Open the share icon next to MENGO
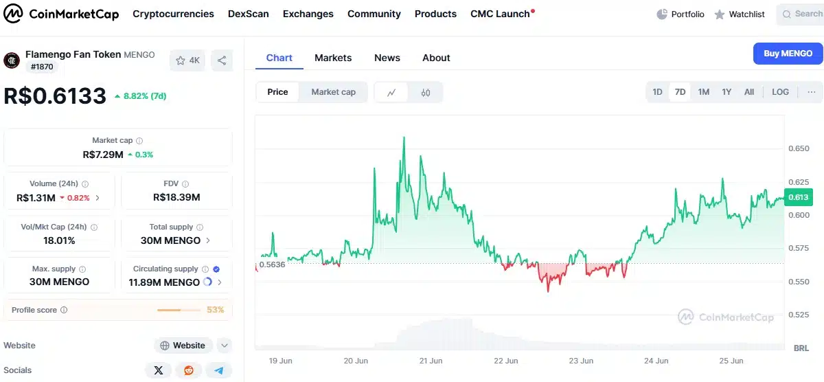Image resolution: width=824 pixels, height=382 pixels. click(x=222, y=60)
